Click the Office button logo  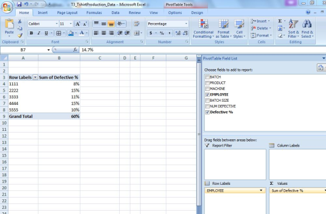(x=7, y=7)
